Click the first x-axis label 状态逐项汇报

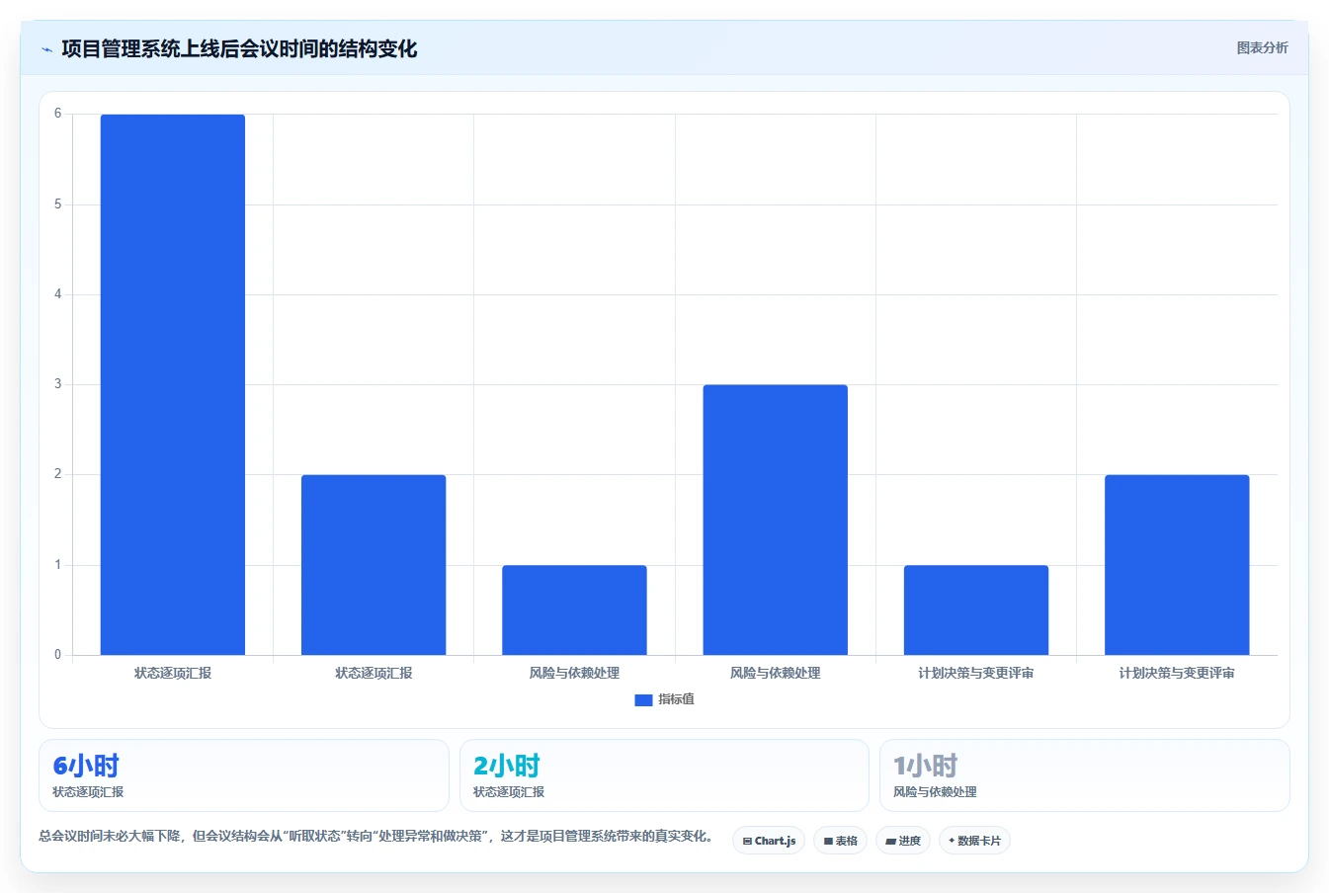(173, 673)
